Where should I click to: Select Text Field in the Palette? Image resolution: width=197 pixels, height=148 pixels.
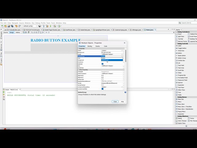point(181,65)
